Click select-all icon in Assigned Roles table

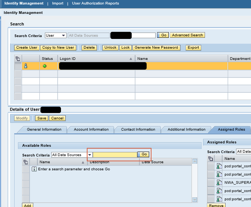pos(211,159)
